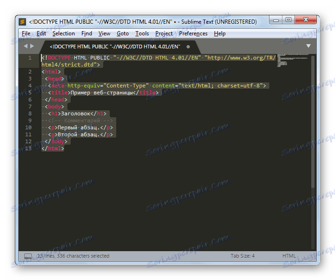Open the Goto menu
This screenshot has height=280, width=335.
pos(123,34)
